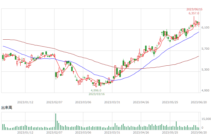Click the 4,996.0 low price label
The image size is (211, 135).
[x=96, y=91]
